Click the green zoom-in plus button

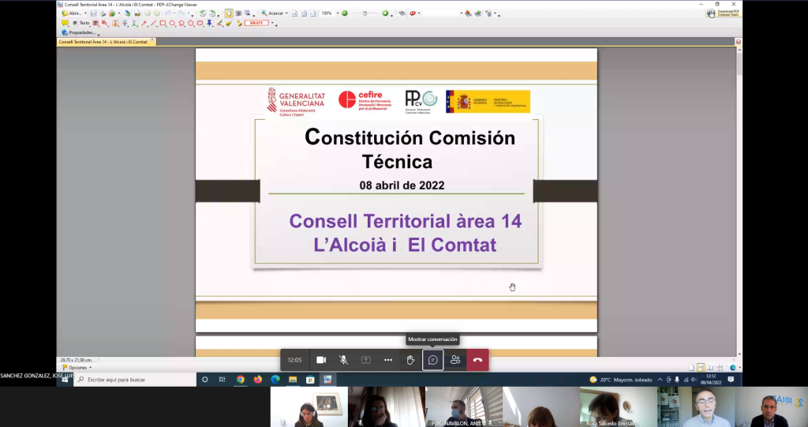tap(385, 13)
